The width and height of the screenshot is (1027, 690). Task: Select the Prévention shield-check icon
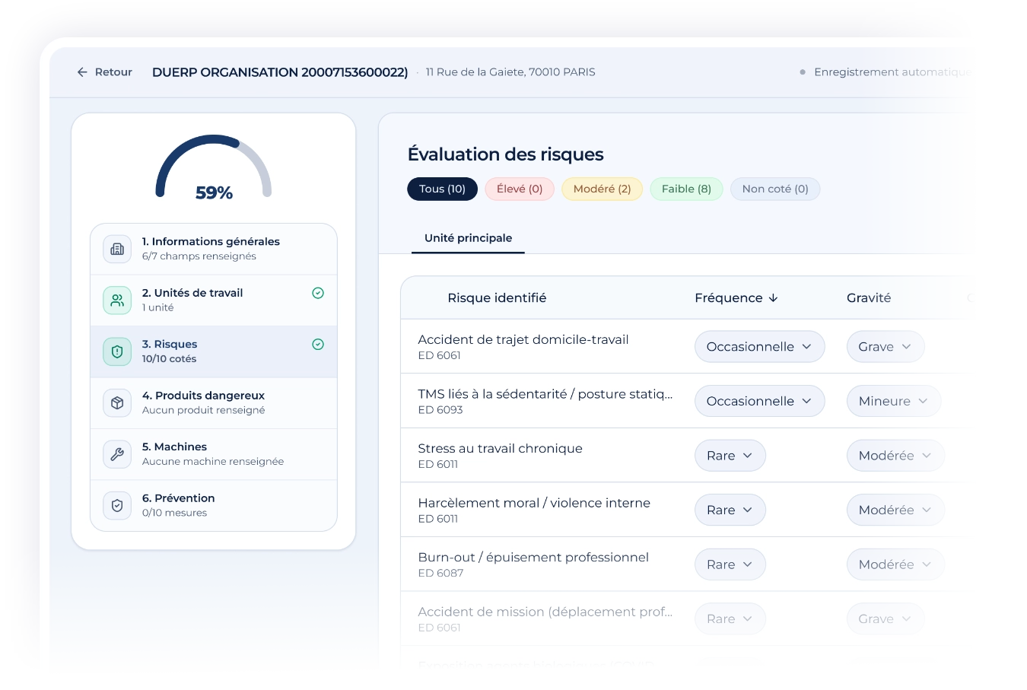pos(117,505)
